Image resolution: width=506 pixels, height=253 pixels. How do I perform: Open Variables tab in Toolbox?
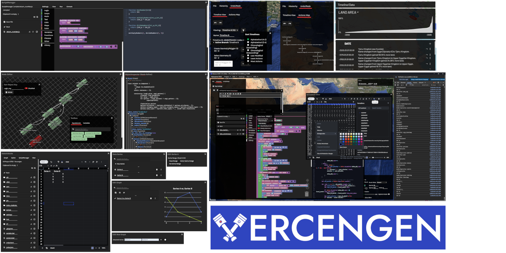pos(86,123)
